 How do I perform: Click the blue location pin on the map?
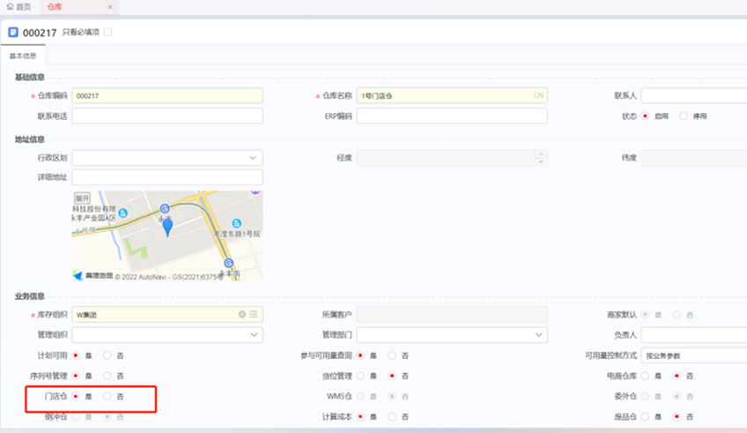coord(167,227)
